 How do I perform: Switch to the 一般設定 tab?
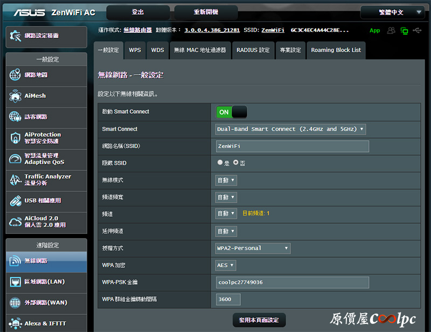coord(109,50)
